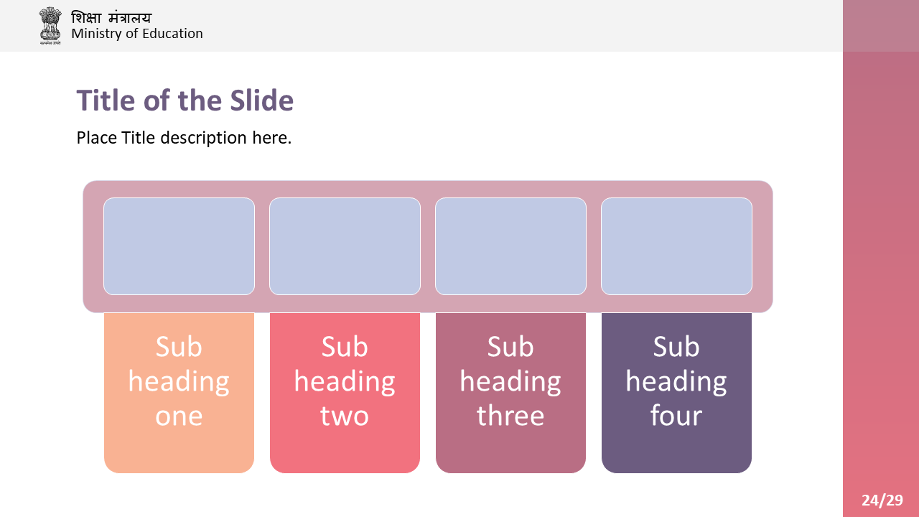
Task: Click the "Sub heading four" purple box
Action: (x=676, y=393)
